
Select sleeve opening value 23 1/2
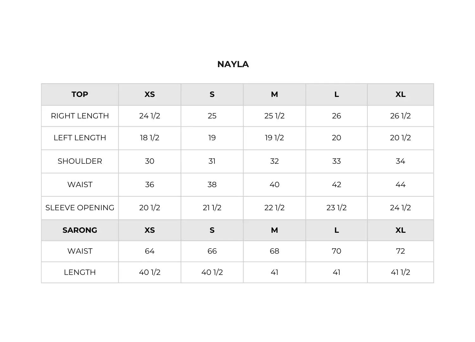coord(336,208)
